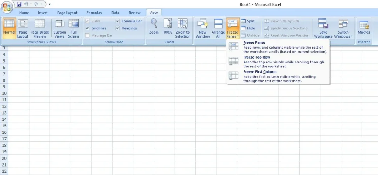378x175 pixels.
Task: Open Switch Windows dropdown
Action: (343, 28)
